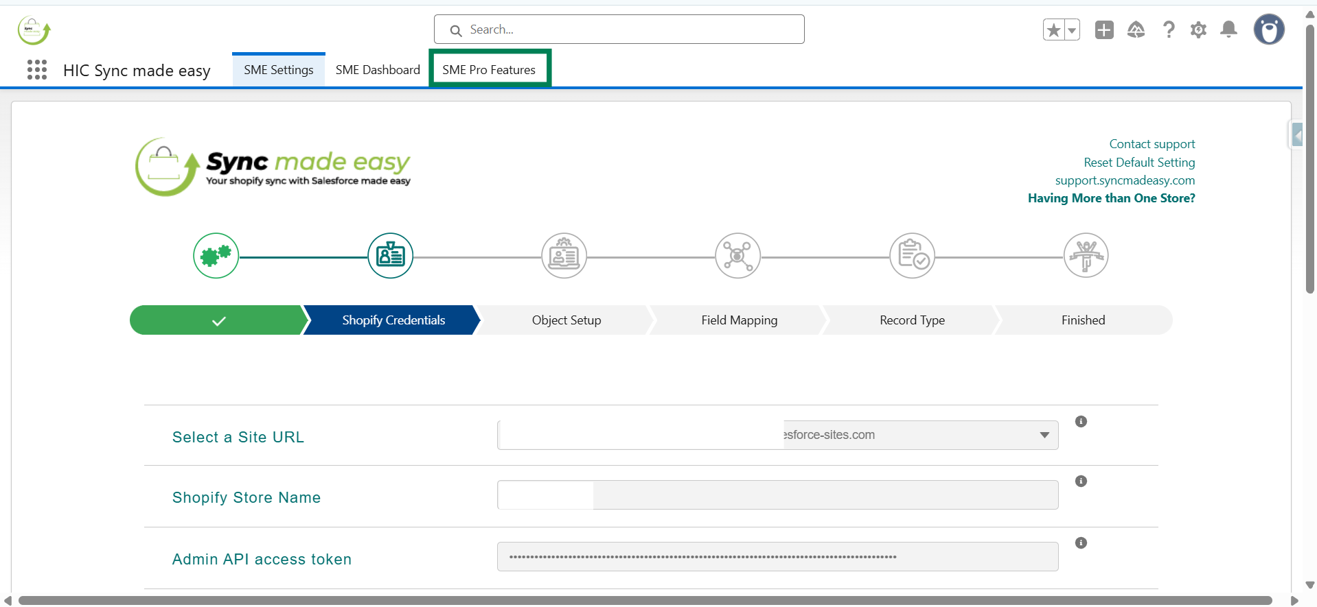The image size is (1317, 607).
Task: Click the Object Setup step icon
Action: [x=564, y=256]
